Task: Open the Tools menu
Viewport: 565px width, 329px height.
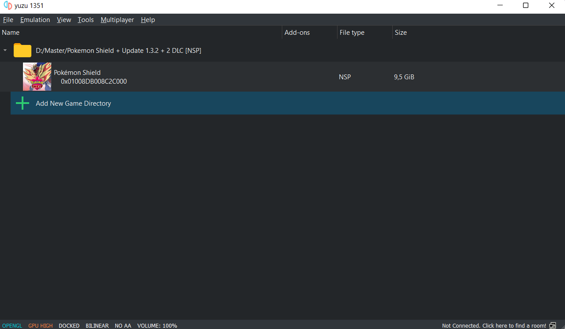Action: [85, 19]
